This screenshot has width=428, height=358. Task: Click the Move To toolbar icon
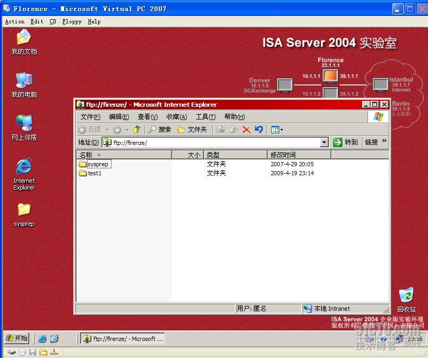point(220,130)
